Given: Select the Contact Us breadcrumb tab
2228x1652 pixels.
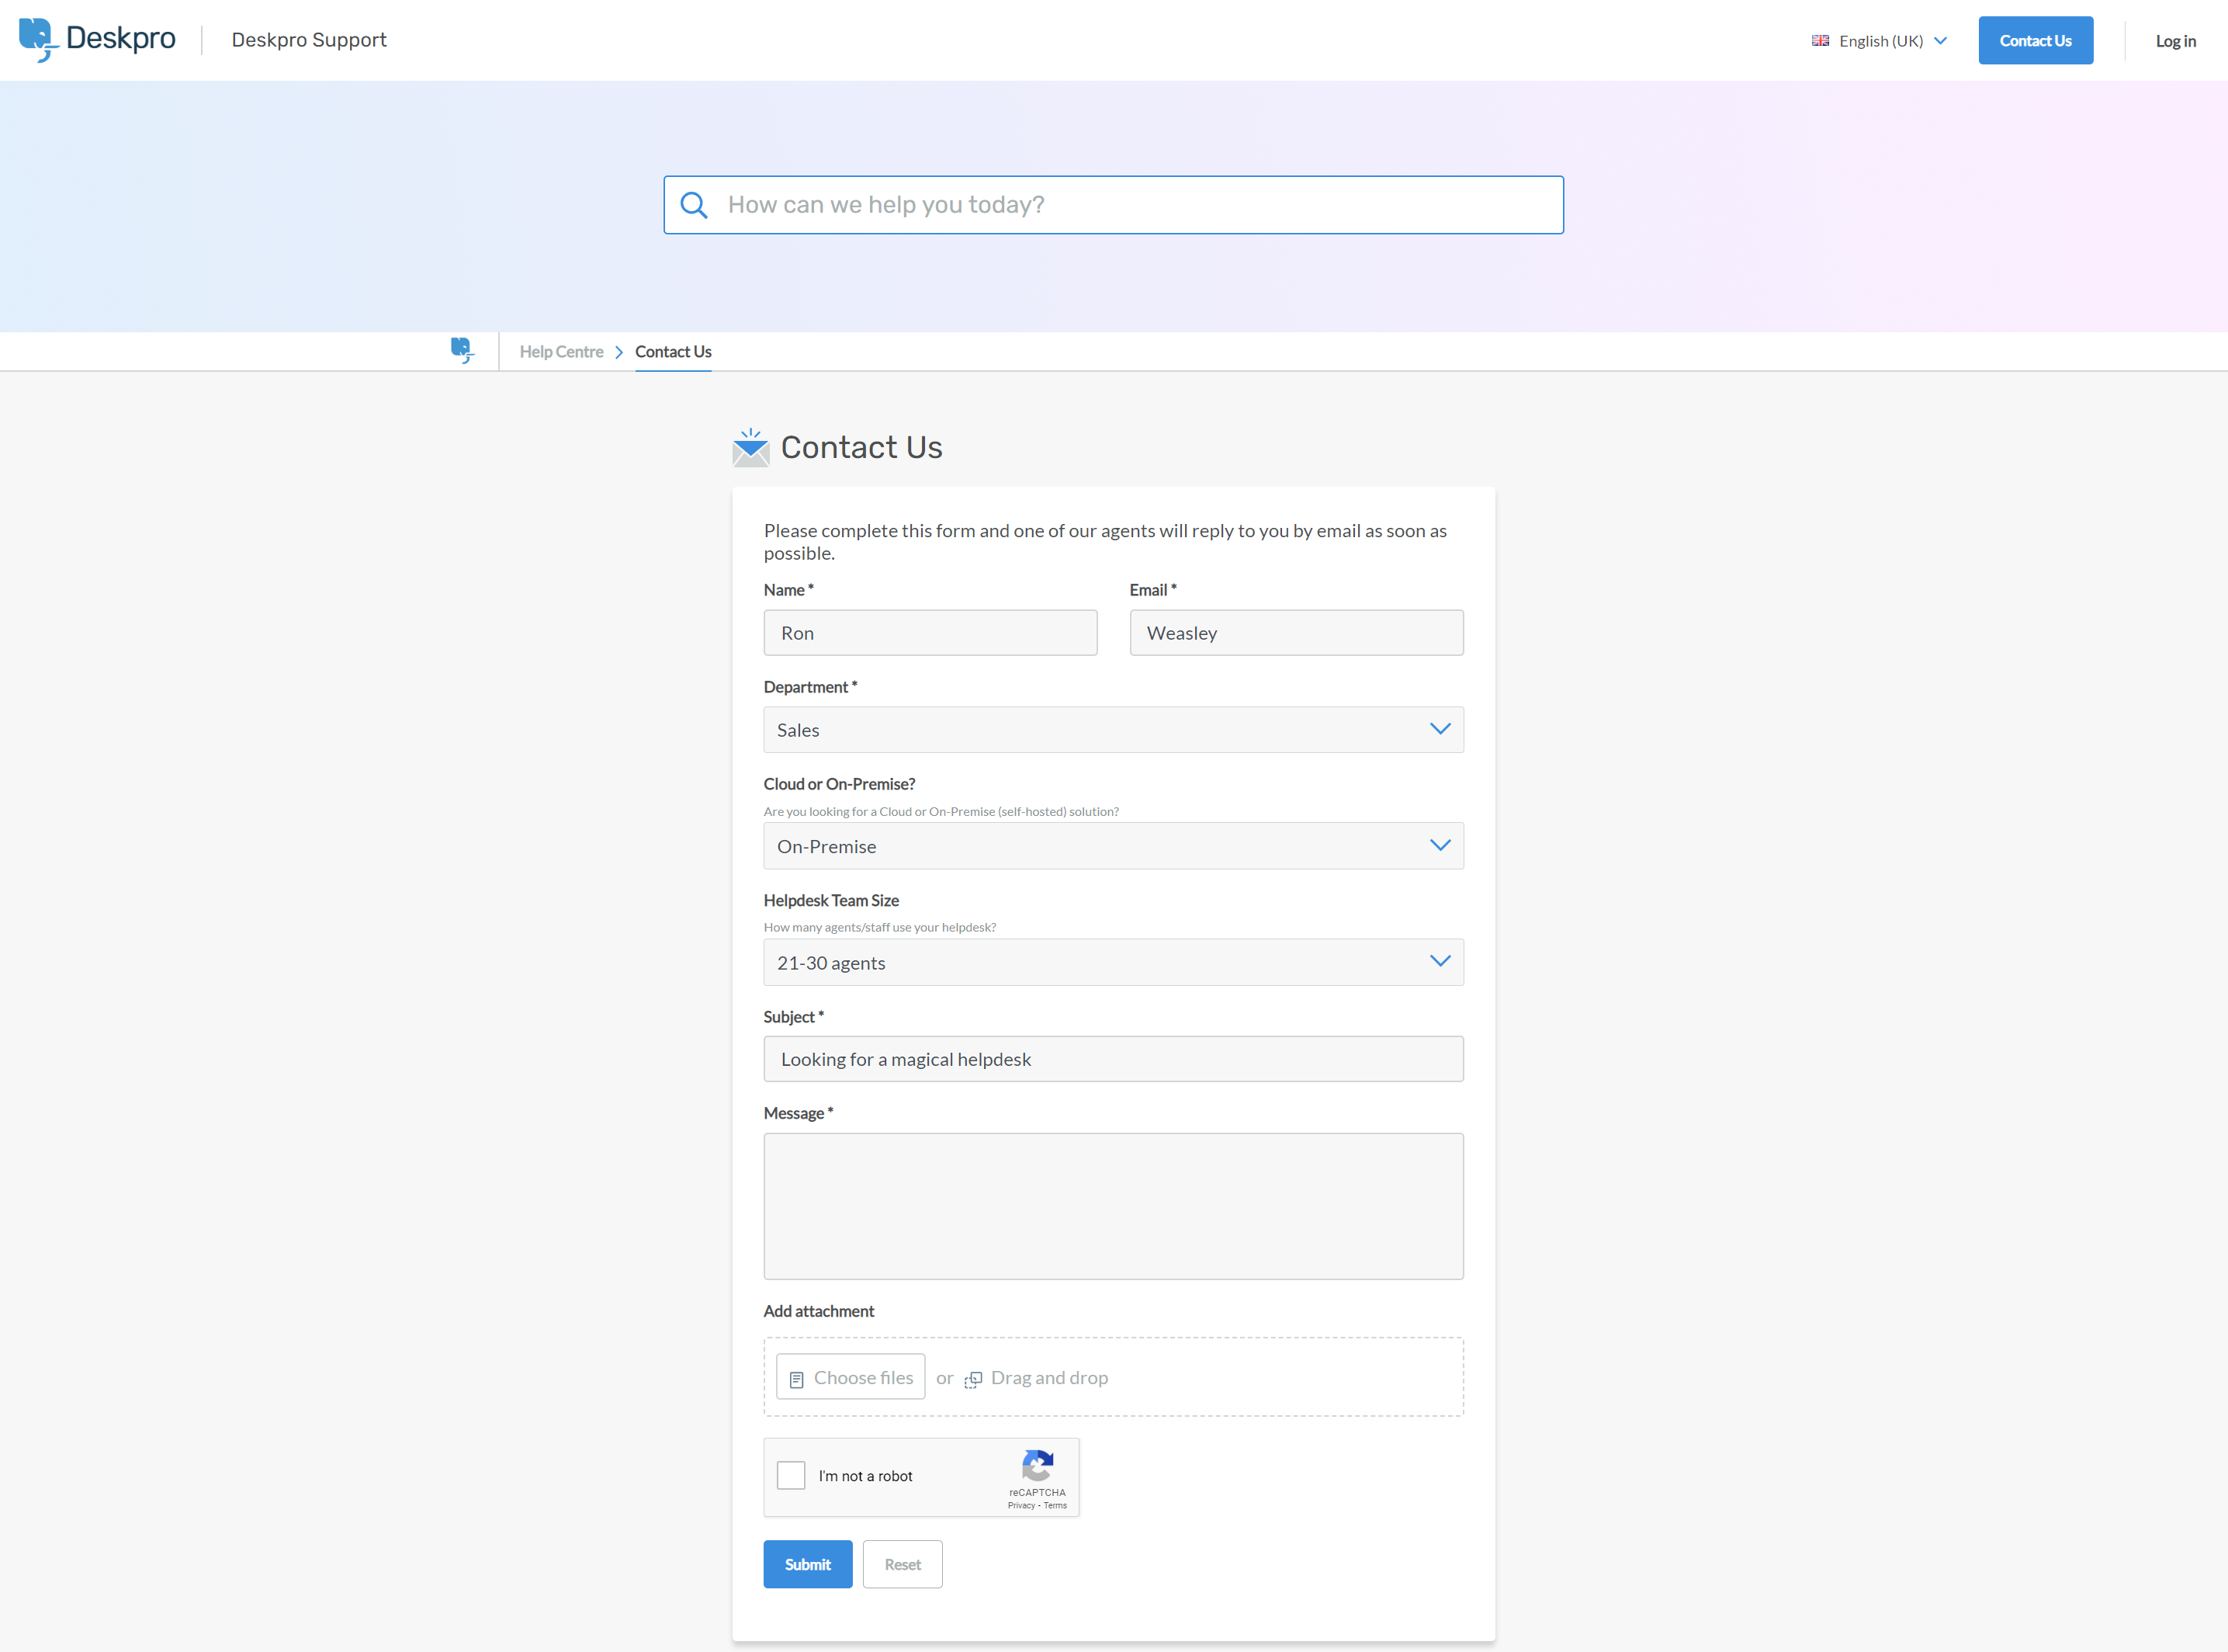Looking at the screenshot, I should tap(673, 352).
